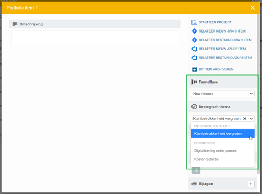262x194 pixels.
Task: Choose Digitalisering order proces option
Action: click(223, 151)
